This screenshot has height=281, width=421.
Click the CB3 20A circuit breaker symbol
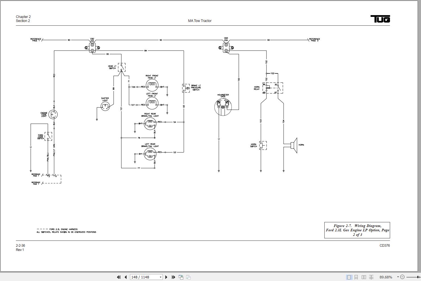tap(226, 47)
